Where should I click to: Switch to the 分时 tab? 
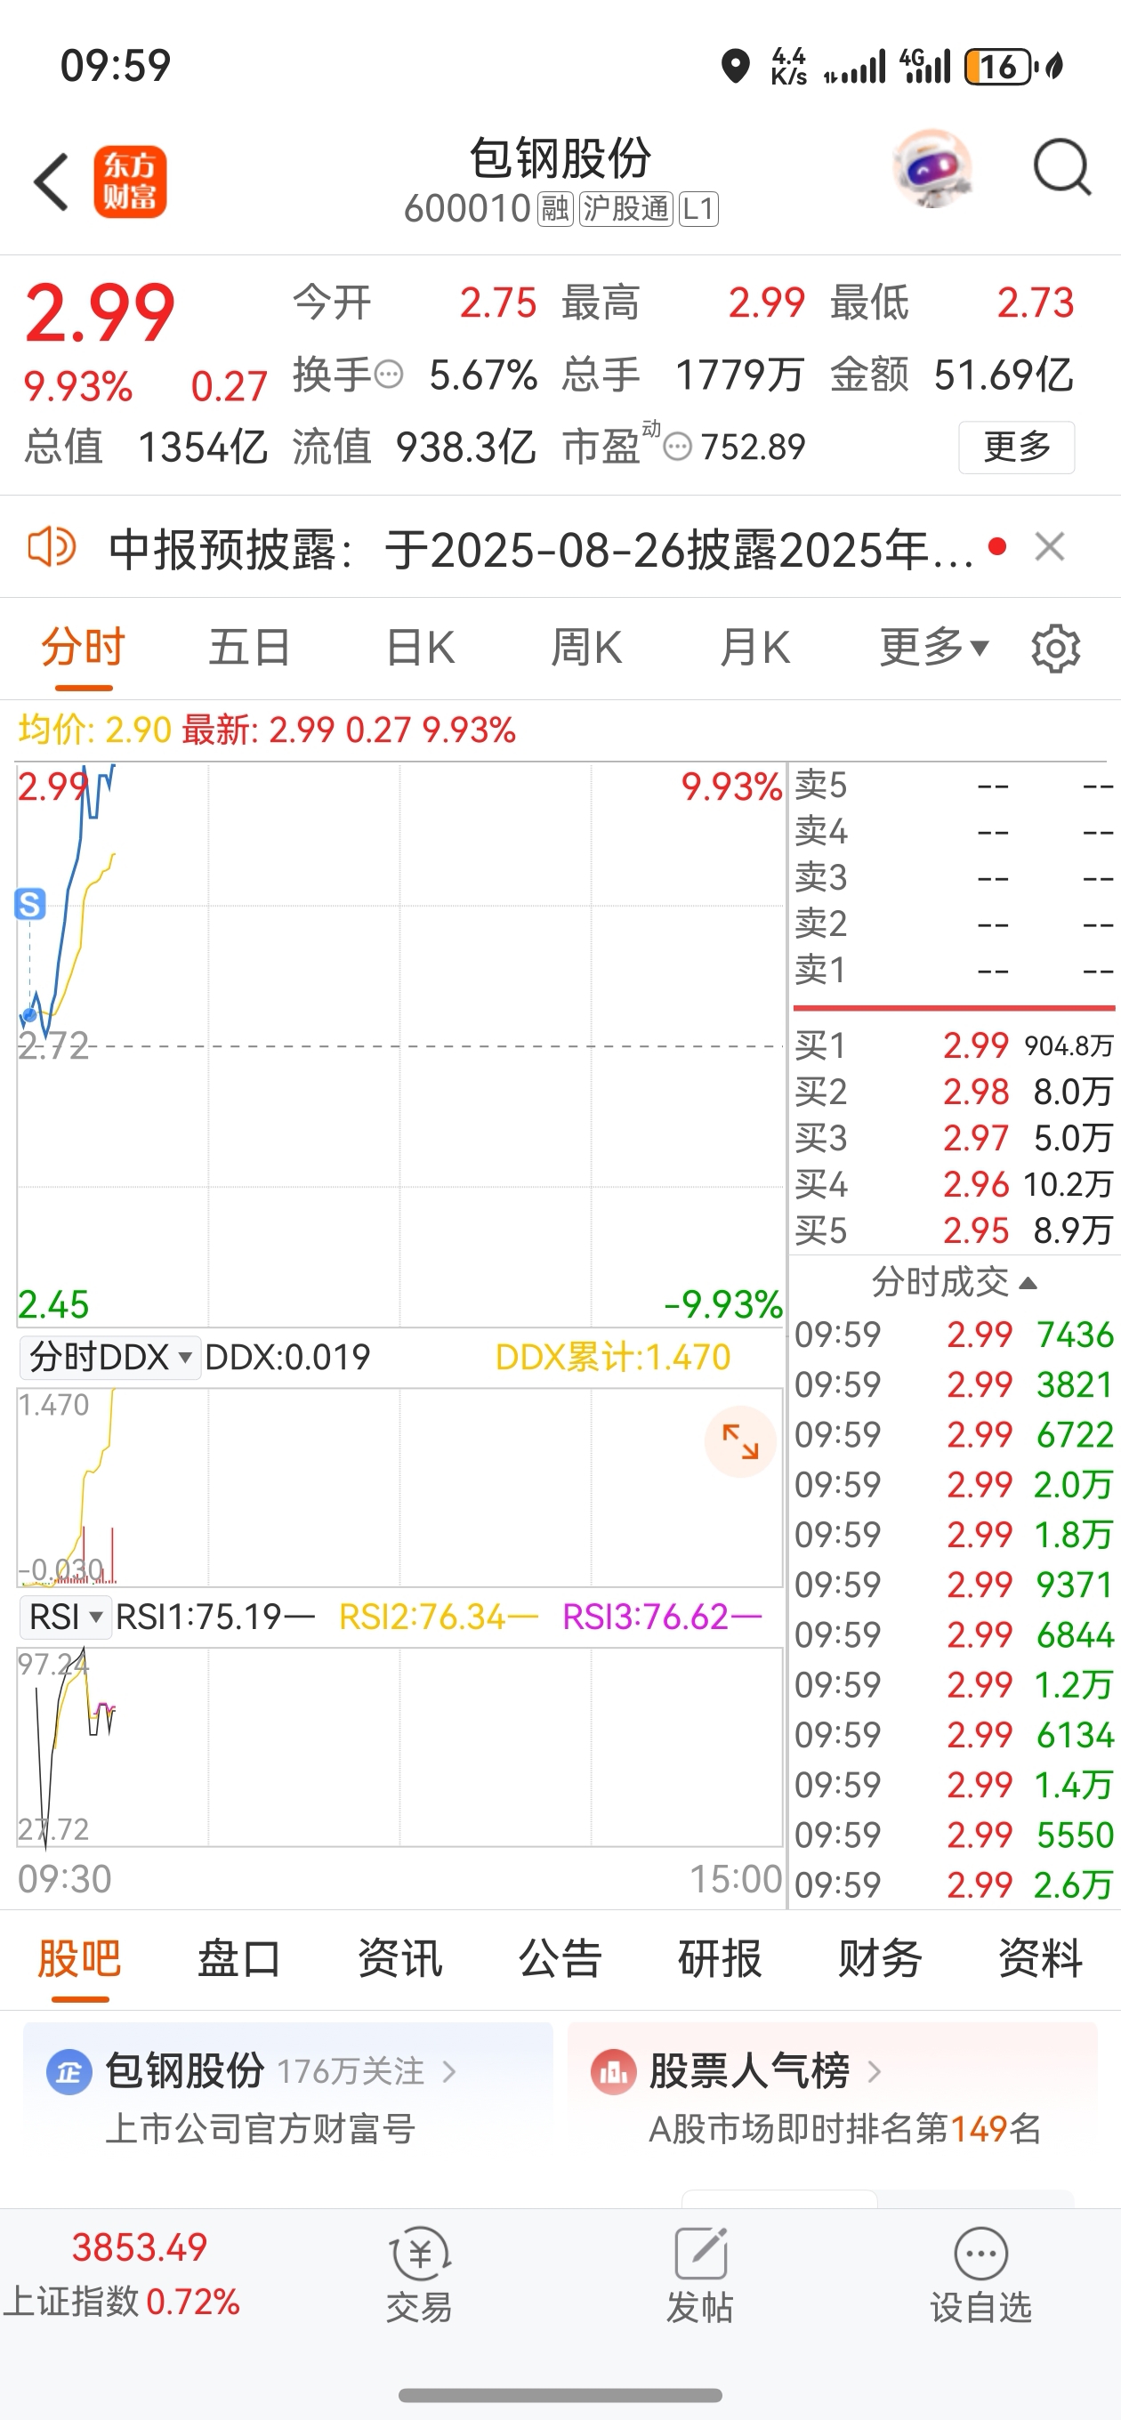tap(83, 648)
